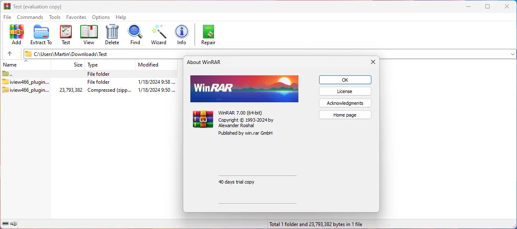Click the License button
The width and height of the screenshot is (517, 229).
(x=345, y=91)
